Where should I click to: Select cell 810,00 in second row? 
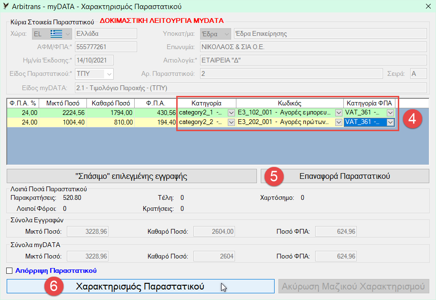(x=111, y=122)
